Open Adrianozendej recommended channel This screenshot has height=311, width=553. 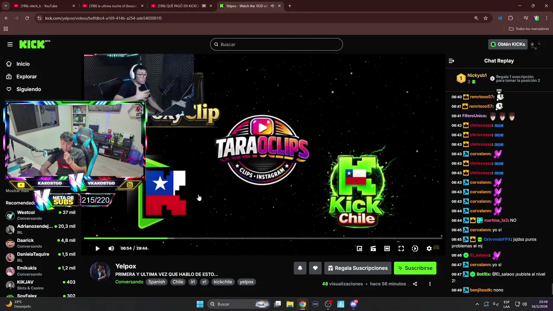(41, 229)
